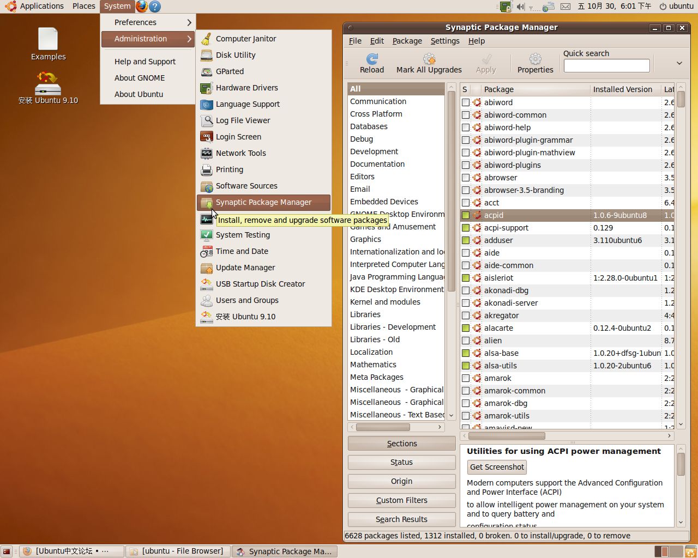The height and width of the screenshot is (558, 698).
Task: Launch Network Tools
Action: coord(263,153)
